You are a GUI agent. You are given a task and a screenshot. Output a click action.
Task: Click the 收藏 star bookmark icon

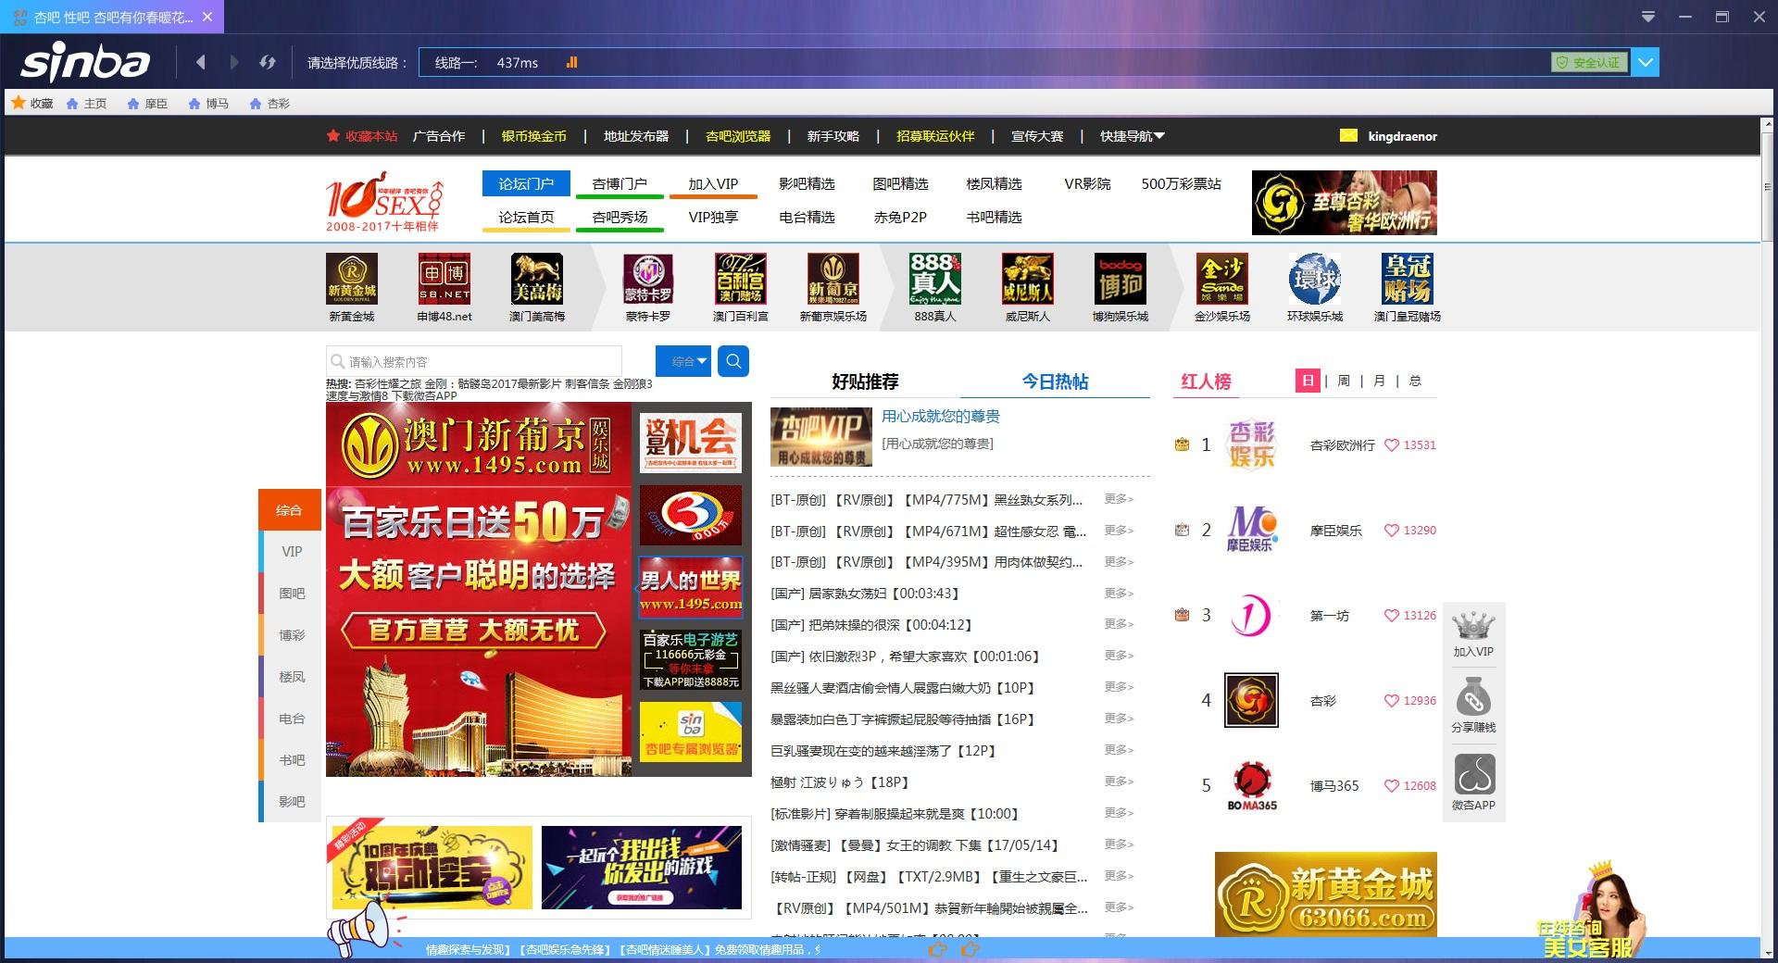point(19,103)
